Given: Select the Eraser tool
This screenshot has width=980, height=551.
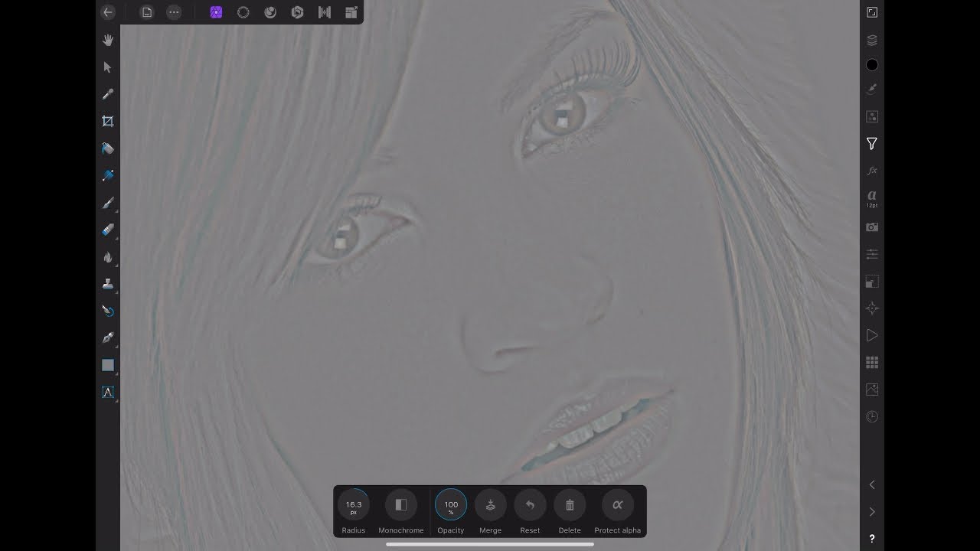Looking at the screenshot, I should click(x=108, y=230).
